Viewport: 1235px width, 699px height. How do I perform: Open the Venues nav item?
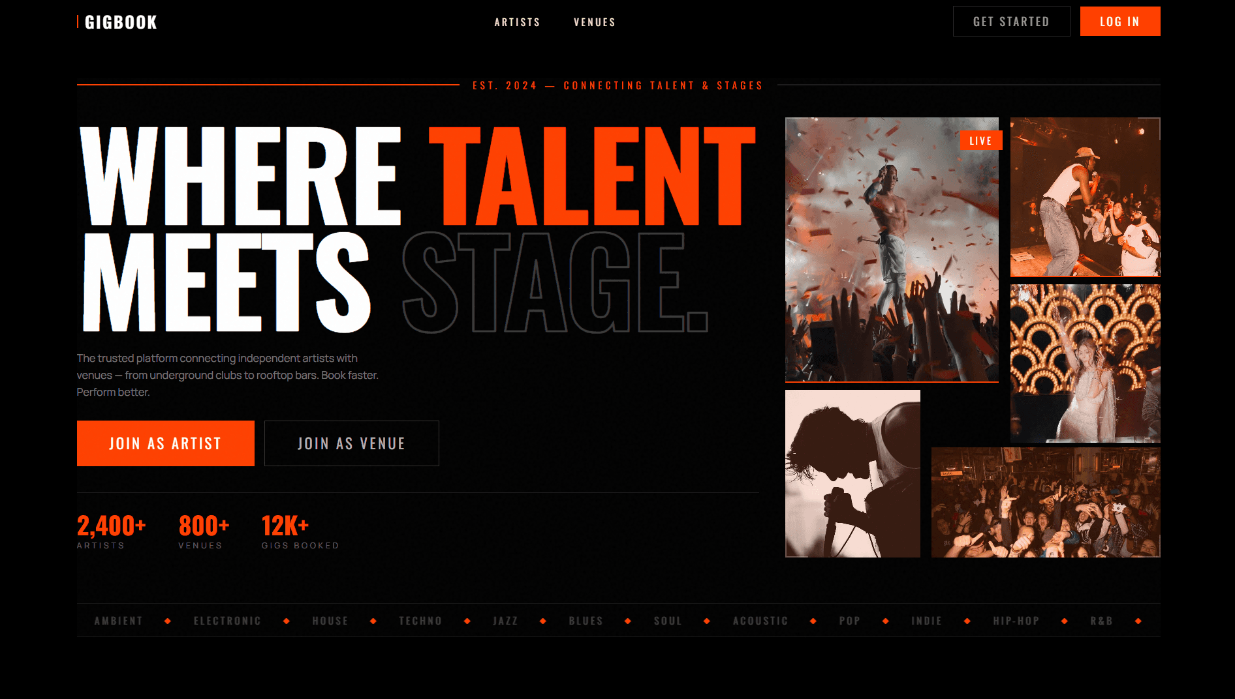click(x=595, y=22)
